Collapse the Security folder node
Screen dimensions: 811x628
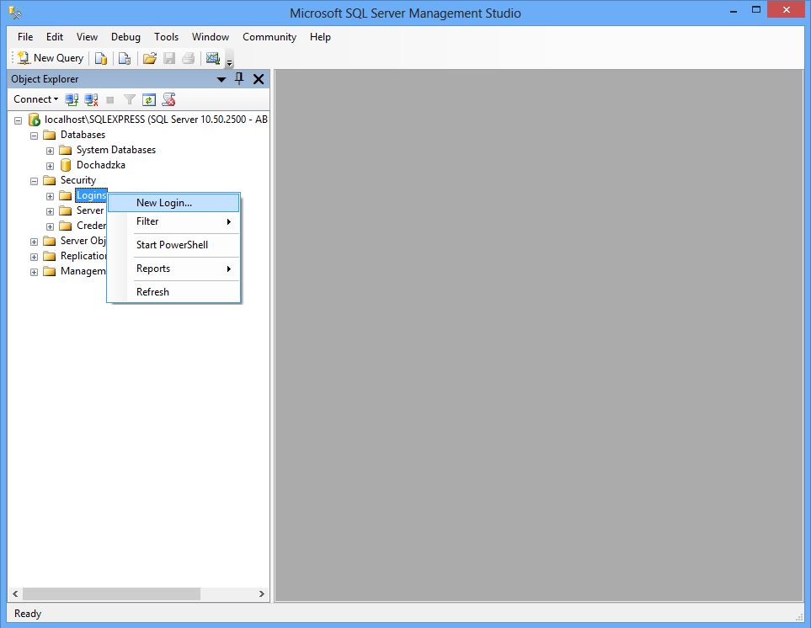(35, 182)
